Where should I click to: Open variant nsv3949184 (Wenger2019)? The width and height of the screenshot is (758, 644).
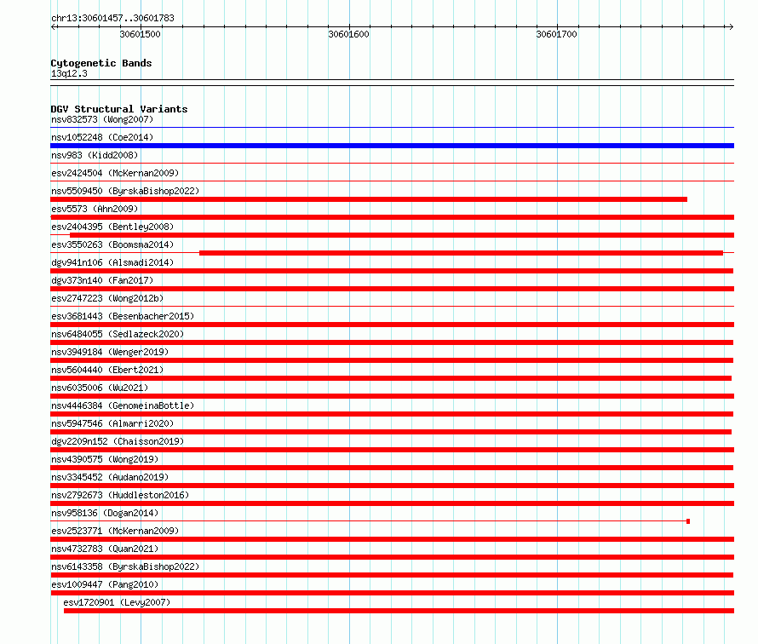110,352
